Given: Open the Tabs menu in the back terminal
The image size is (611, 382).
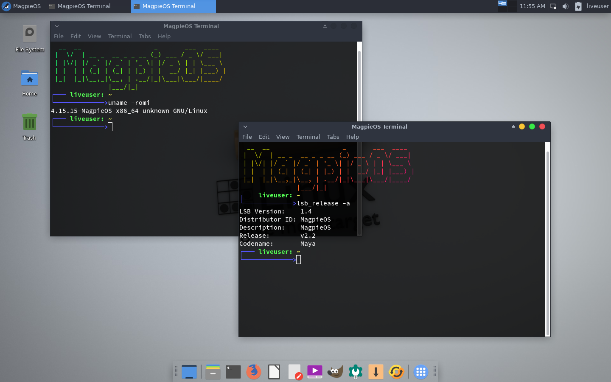Looking at the screenshot, I should click(145, 36).
